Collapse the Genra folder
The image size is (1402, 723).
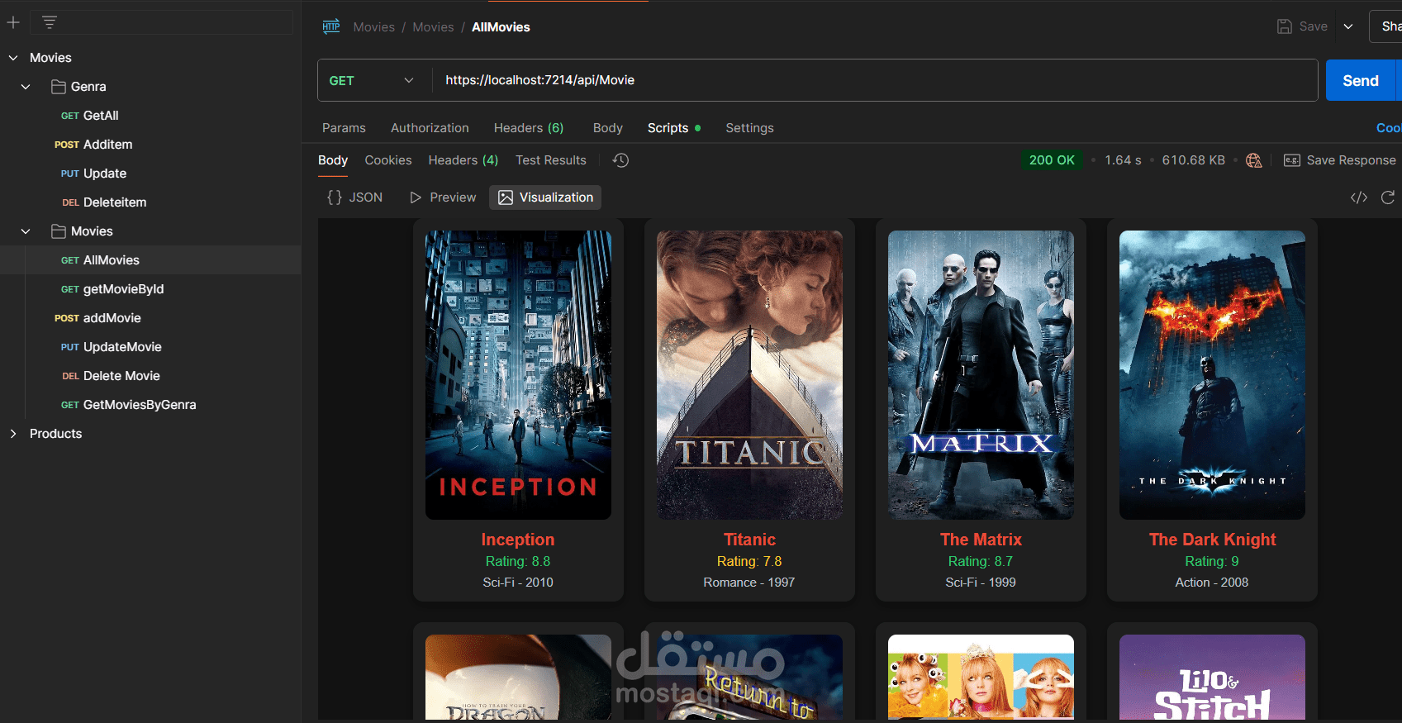pos(26,87)
